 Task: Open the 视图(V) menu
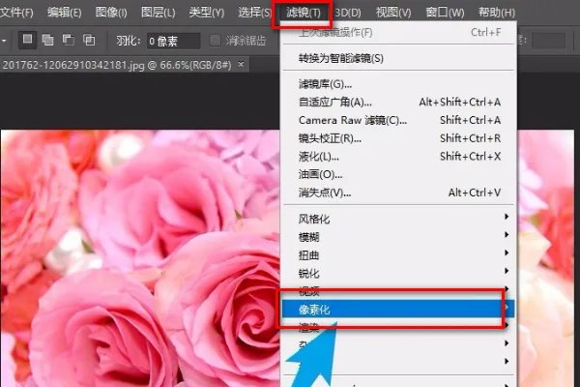coord(393,13)
